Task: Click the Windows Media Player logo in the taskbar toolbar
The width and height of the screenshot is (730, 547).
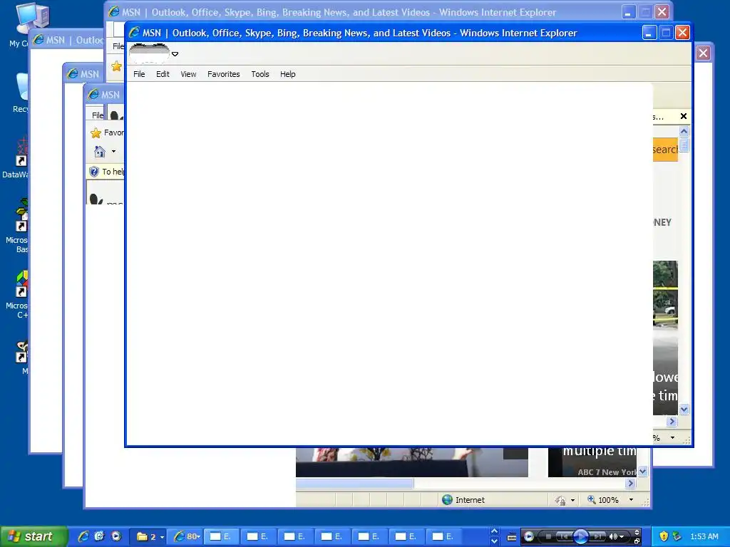Action: click(x=529, y=537)
